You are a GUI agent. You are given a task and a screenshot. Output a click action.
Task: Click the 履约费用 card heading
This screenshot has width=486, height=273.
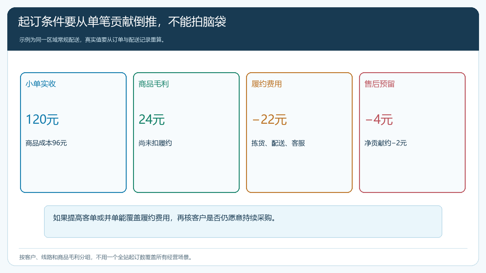pos(267,84)
